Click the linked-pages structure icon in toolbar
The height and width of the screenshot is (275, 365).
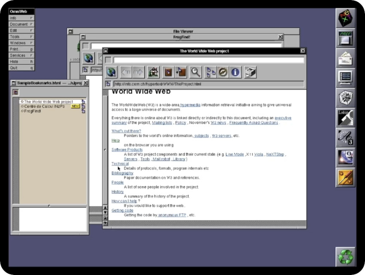210,72
